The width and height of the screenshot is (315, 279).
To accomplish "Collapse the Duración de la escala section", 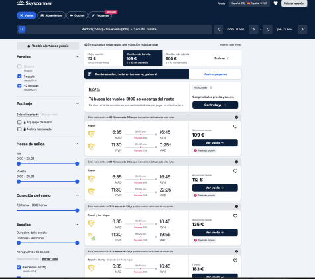I will pos(78,225).
